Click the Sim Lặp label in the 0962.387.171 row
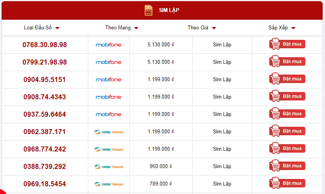The width and height of the screenshot is (325, 194). point(222,132)
